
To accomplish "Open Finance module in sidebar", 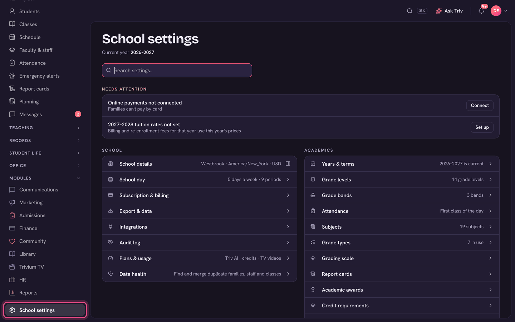I will 45,228.
